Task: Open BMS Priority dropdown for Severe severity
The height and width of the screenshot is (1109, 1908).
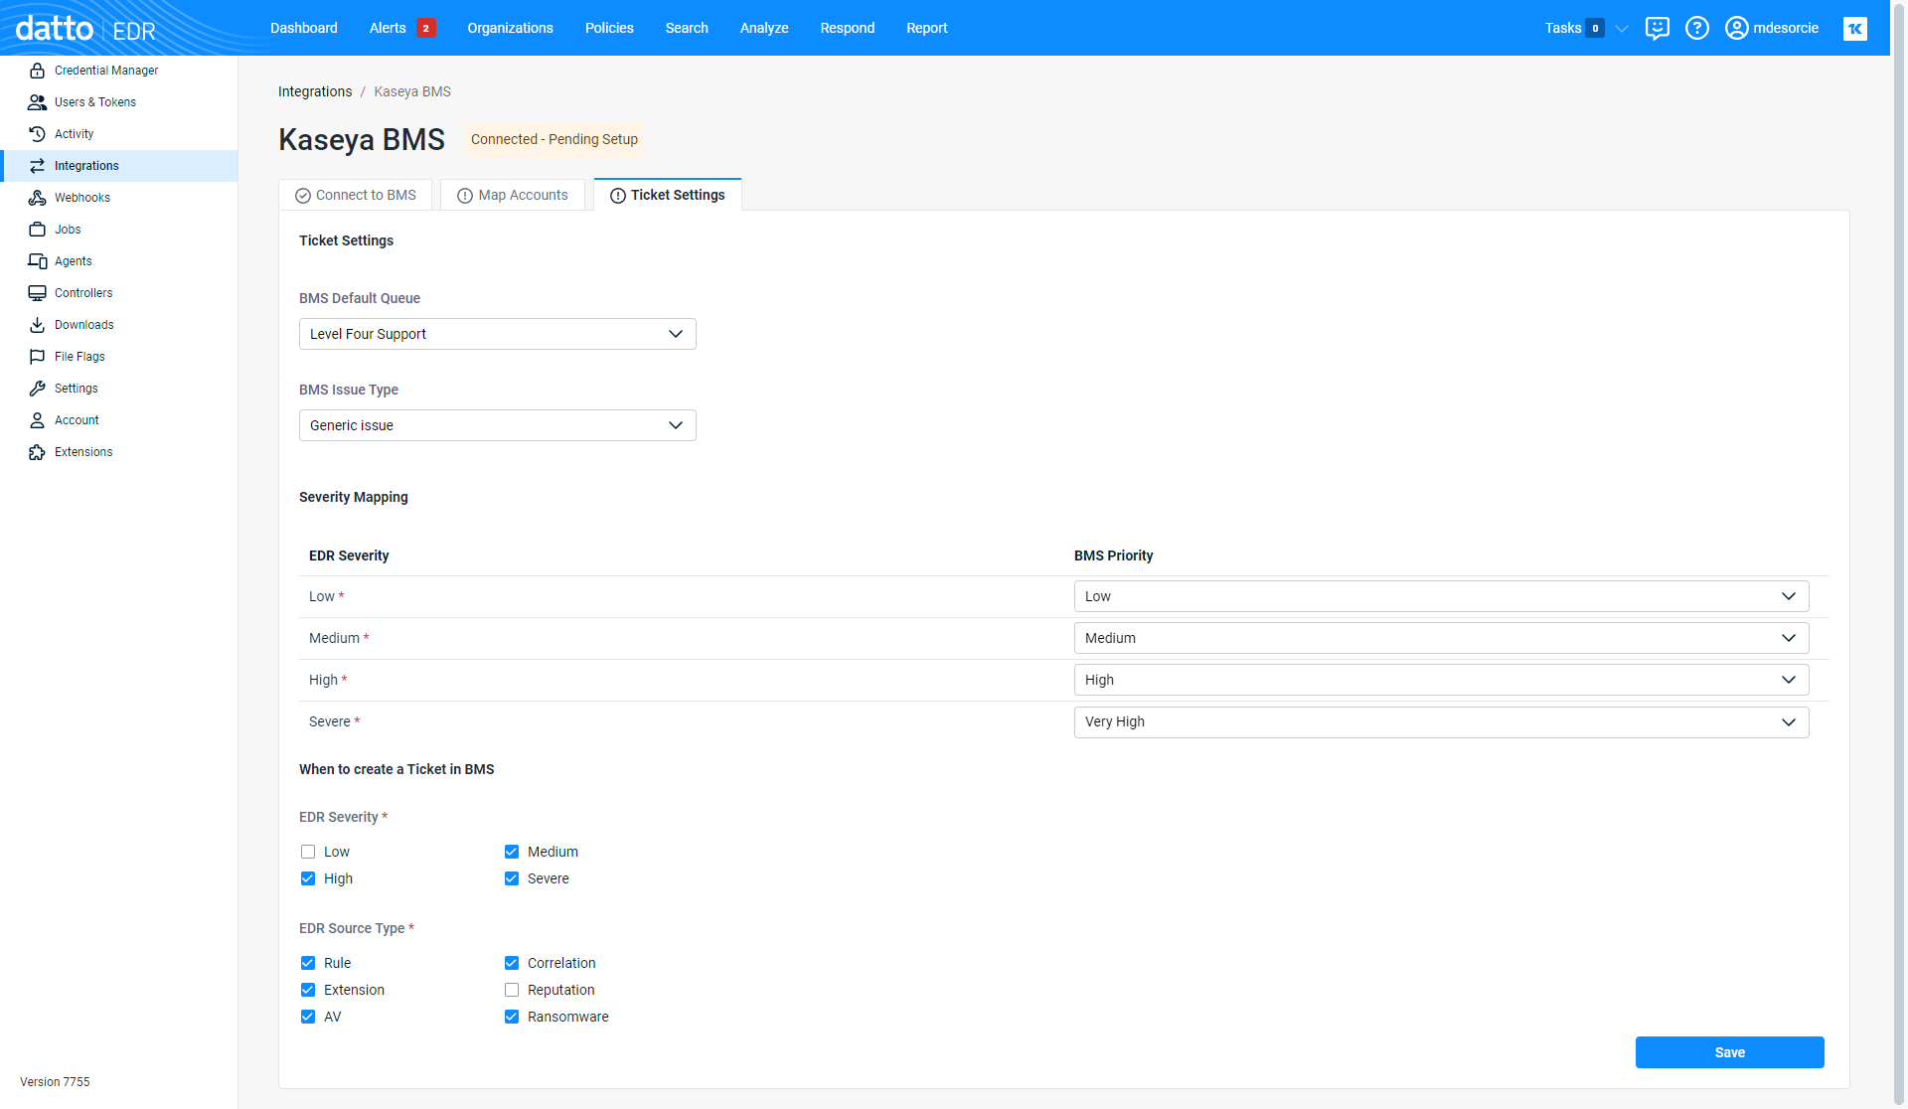Action: pyautogui.click(x=1441, y=722)
